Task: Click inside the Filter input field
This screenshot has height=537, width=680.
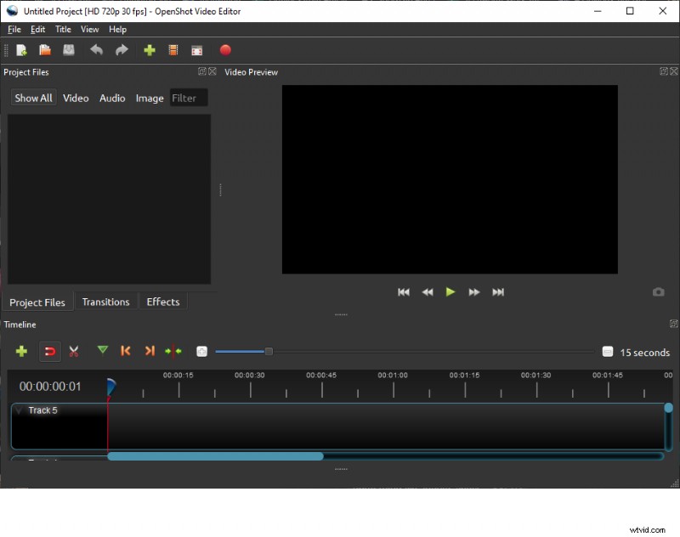Action: [188, 98]
